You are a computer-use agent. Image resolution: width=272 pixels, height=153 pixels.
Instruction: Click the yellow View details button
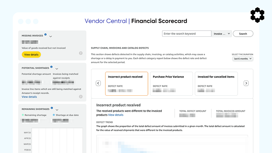click(31, 54)
